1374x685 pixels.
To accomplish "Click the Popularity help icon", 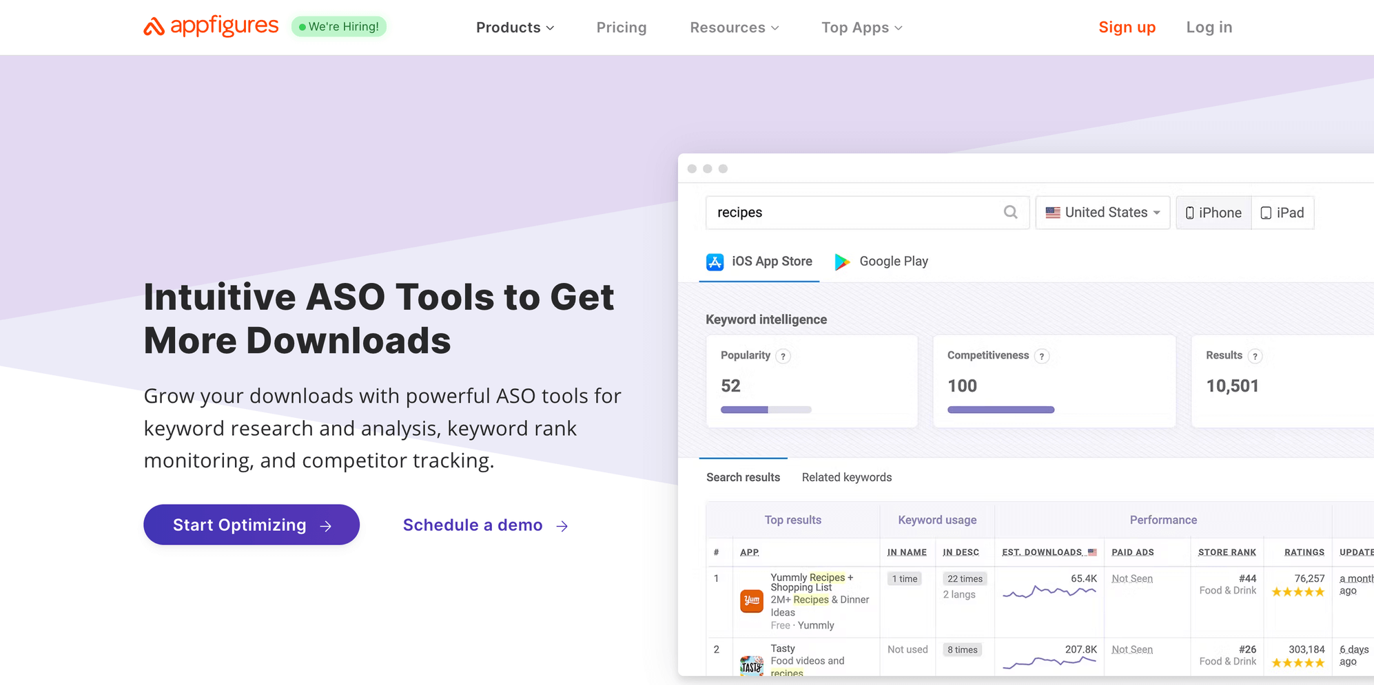I will point(783,356).
